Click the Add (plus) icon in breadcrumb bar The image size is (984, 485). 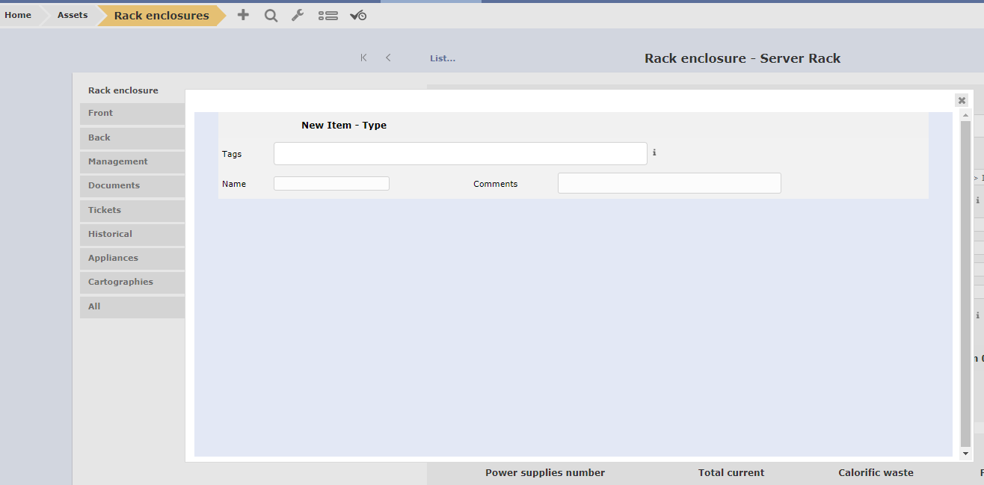[x=243, y=15]
